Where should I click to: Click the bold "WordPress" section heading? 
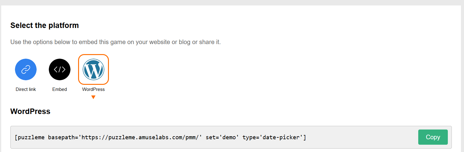tap(30, 111)
